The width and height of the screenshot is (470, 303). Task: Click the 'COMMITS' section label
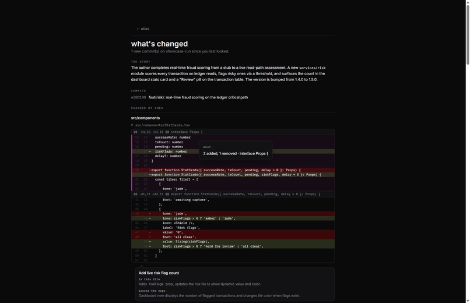click(138, 91)
